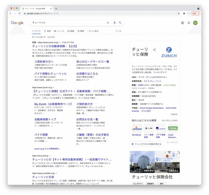Open the Chrome profile avatar icon

point(188,13)
